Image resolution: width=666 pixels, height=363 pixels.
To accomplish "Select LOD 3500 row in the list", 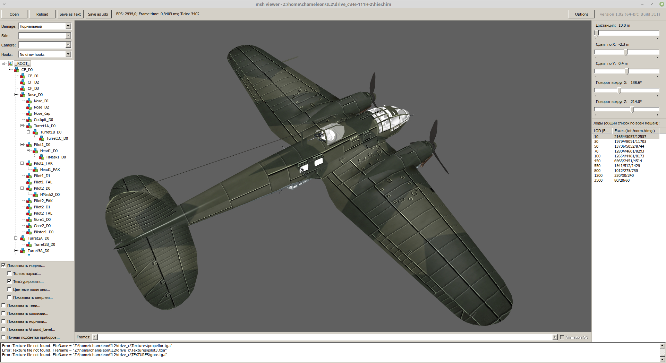I will [626, 180].
